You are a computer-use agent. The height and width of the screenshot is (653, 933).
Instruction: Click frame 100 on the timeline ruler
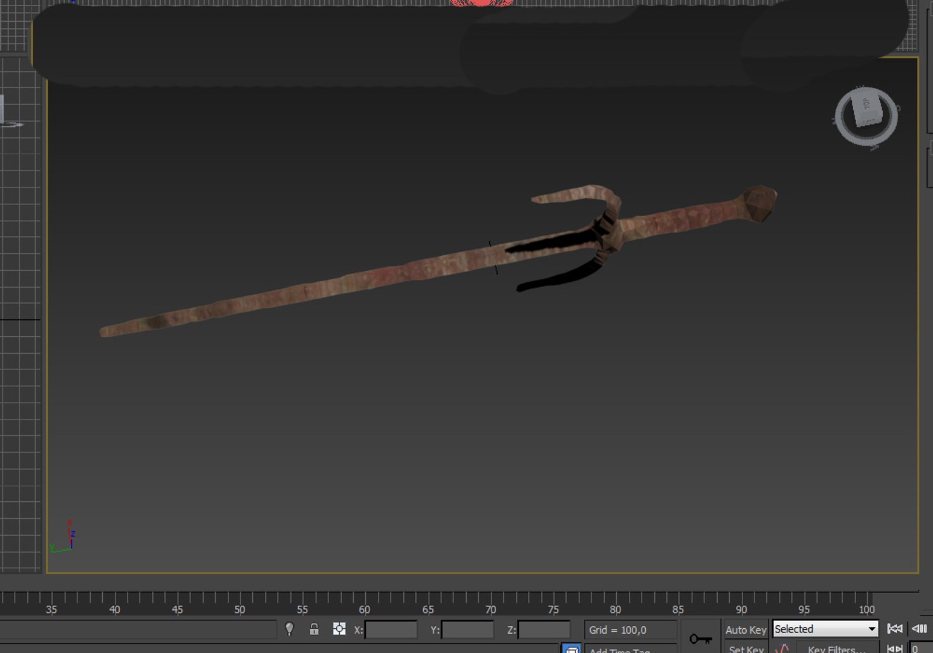coord(866,609)
